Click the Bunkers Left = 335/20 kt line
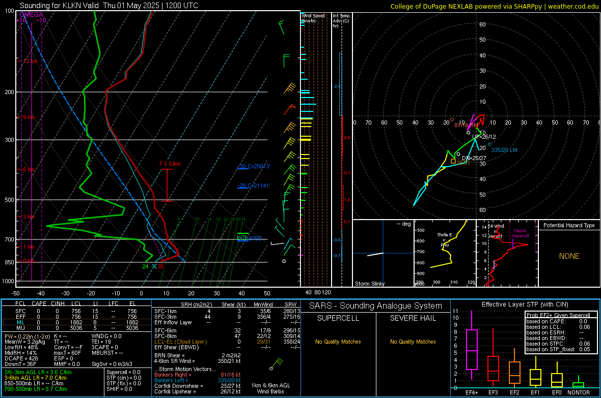Screen dimensions: 601x398 [x=198, y=380]
